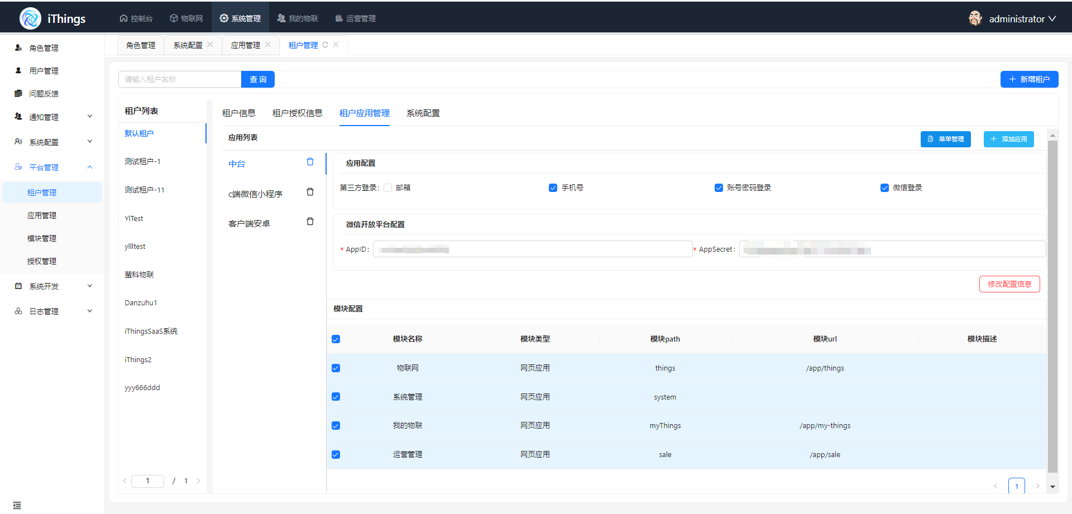The image size is (1072, 514).
Task: Click the iThings logo icon
Action: pos(30,18)
